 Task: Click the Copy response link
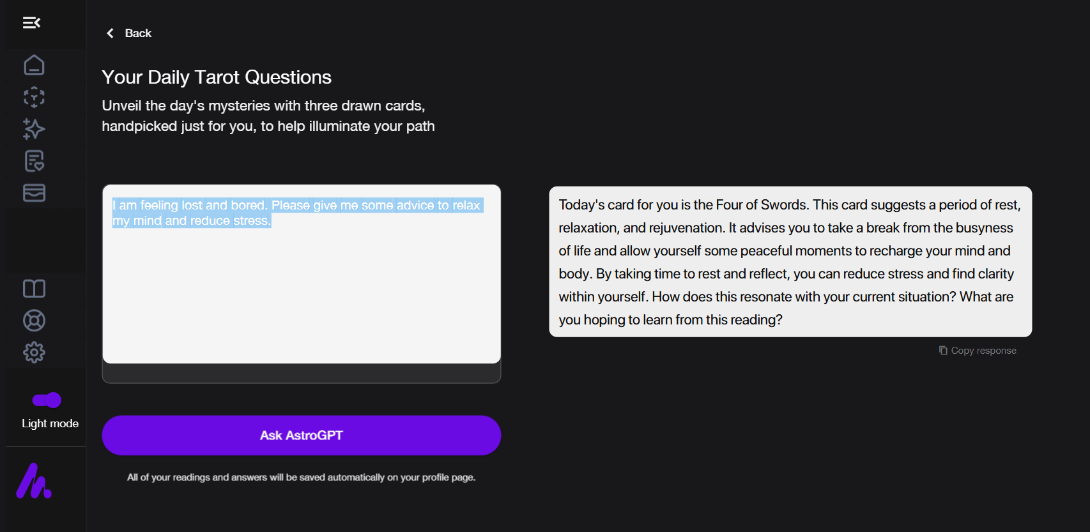point(983,351)
